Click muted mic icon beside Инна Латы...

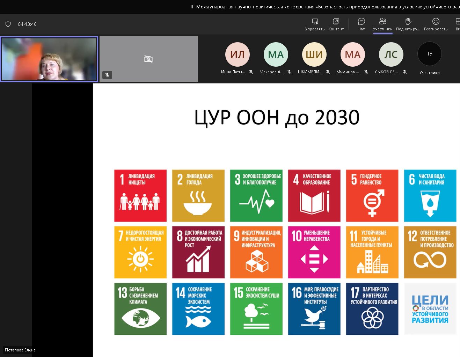(x=251, y=72)
